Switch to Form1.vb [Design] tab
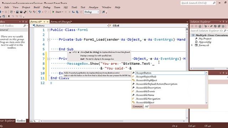228x128 pixels. click(61, 22)
